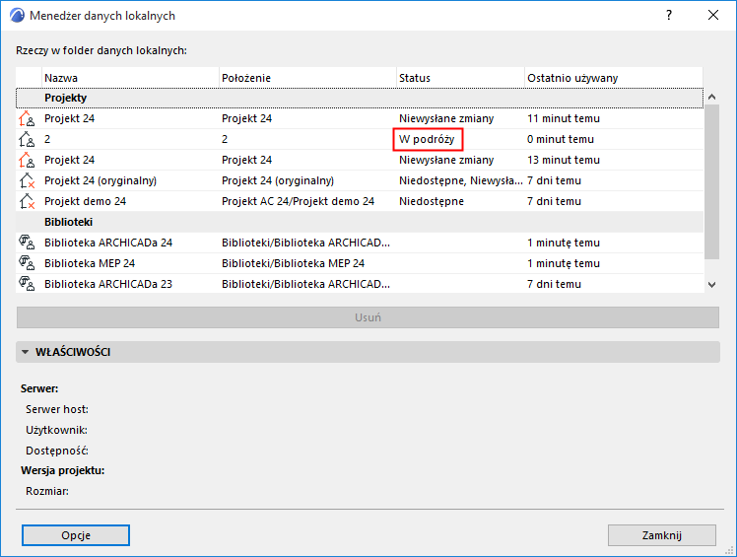Open help with the question mark button
This screenshot has width=737, height=557.
click(669, 15)
